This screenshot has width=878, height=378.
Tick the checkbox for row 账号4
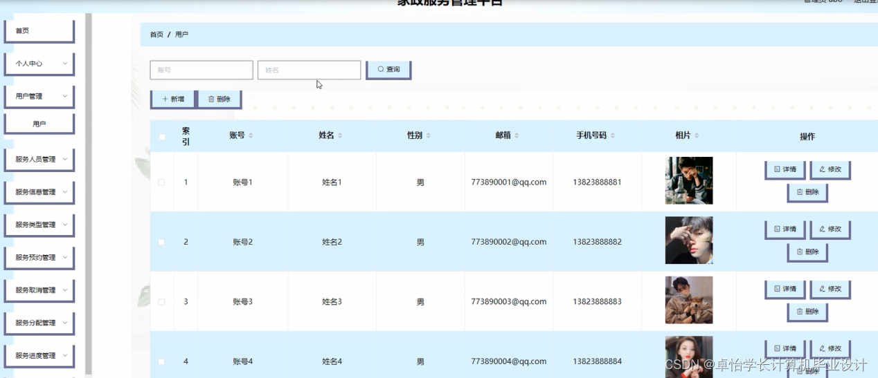click(x=161, y=361)
